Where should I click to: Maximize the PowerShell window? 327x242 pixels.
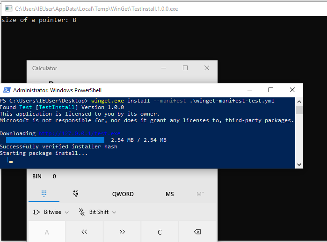271,90
